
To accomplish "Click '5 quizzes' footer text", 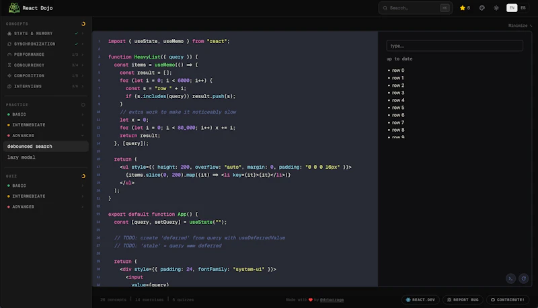I will tap(183, 300).
